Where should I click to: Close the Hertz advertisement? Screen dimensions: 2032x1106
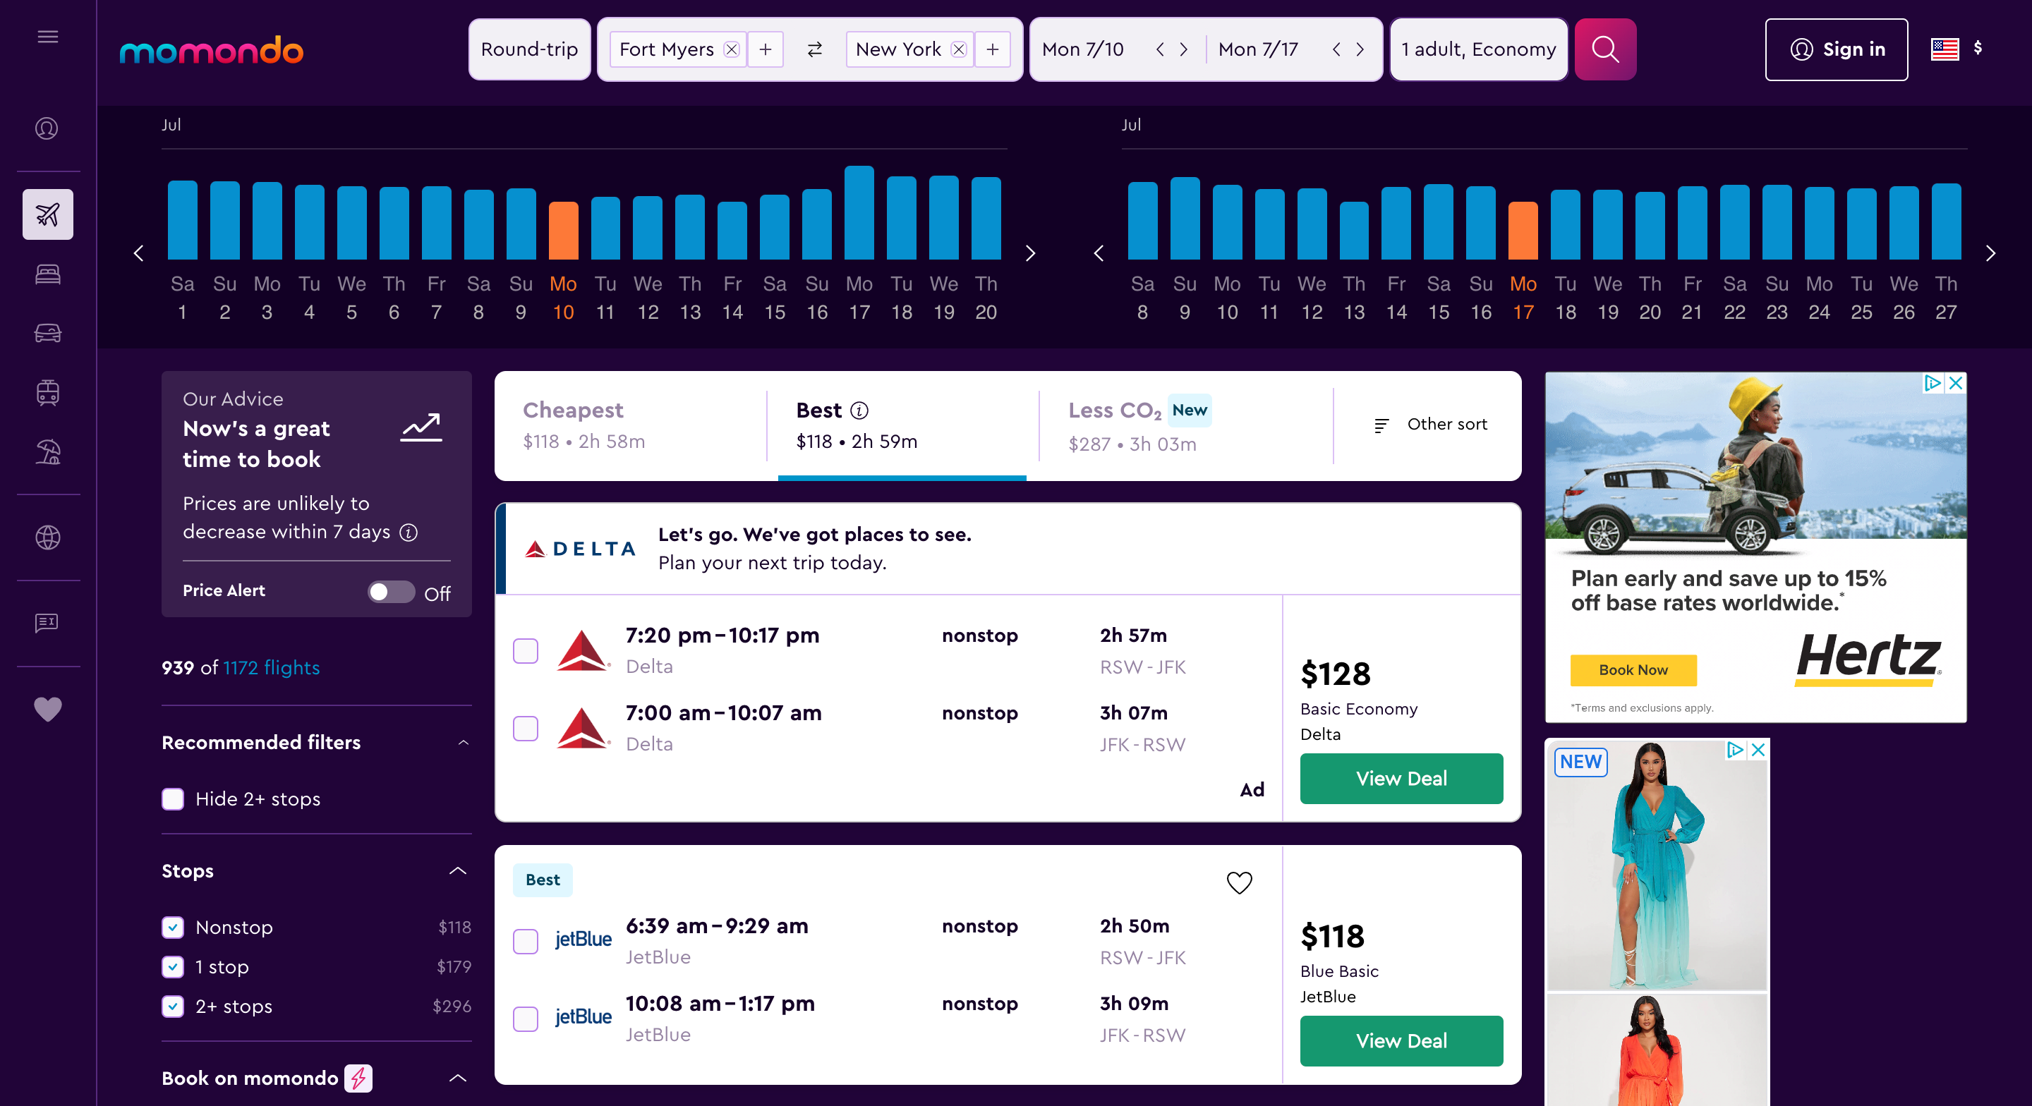(x=1954, y=384)
